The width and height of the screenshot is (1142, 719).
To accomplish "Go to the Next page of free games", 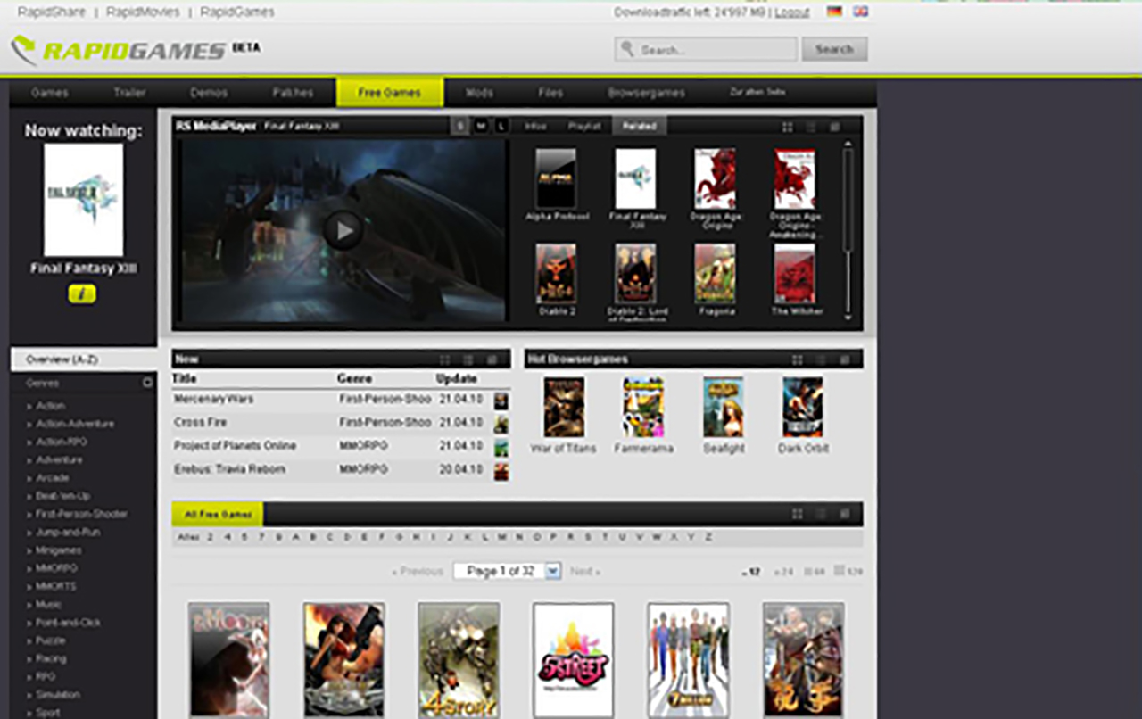I will pos(585,571).
